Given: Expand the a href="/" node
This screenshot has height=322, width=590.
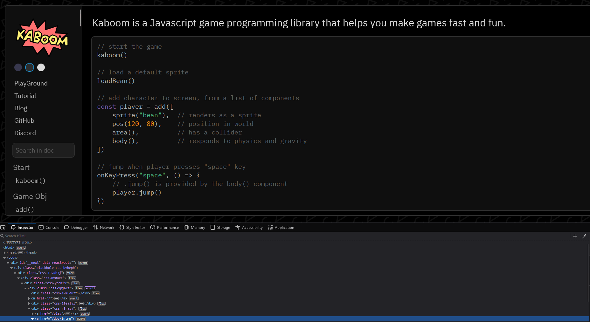Looking at the screenshot, I should pos(29,298).
